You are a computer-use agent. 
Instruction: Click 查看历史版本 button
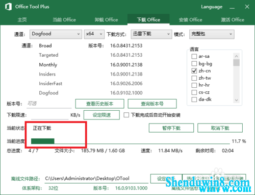(x=99, y=104)
